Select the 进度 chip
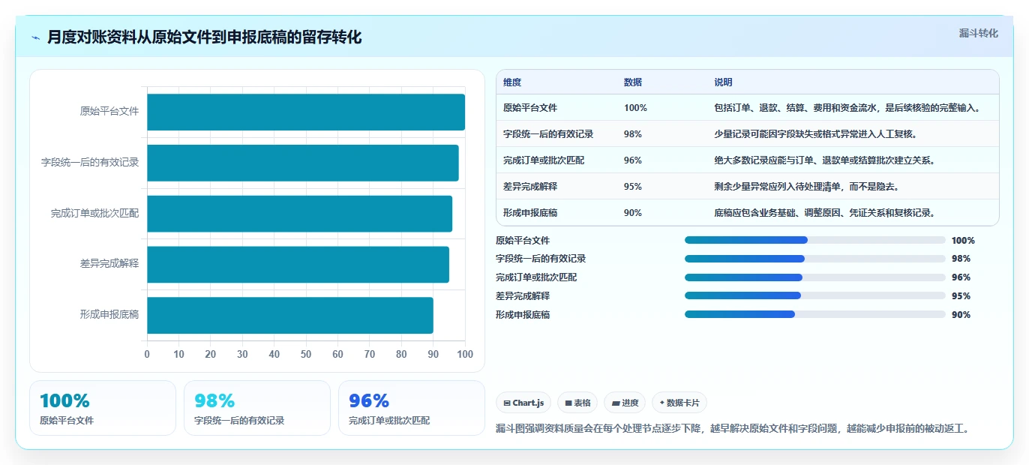Viewport: 1029px width, 465px height. click(x=625, y=403)
